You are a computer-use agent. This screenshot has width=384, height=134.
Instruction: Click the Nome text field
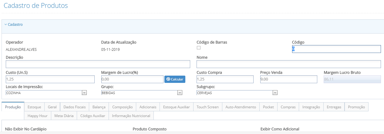coord(289,64)
